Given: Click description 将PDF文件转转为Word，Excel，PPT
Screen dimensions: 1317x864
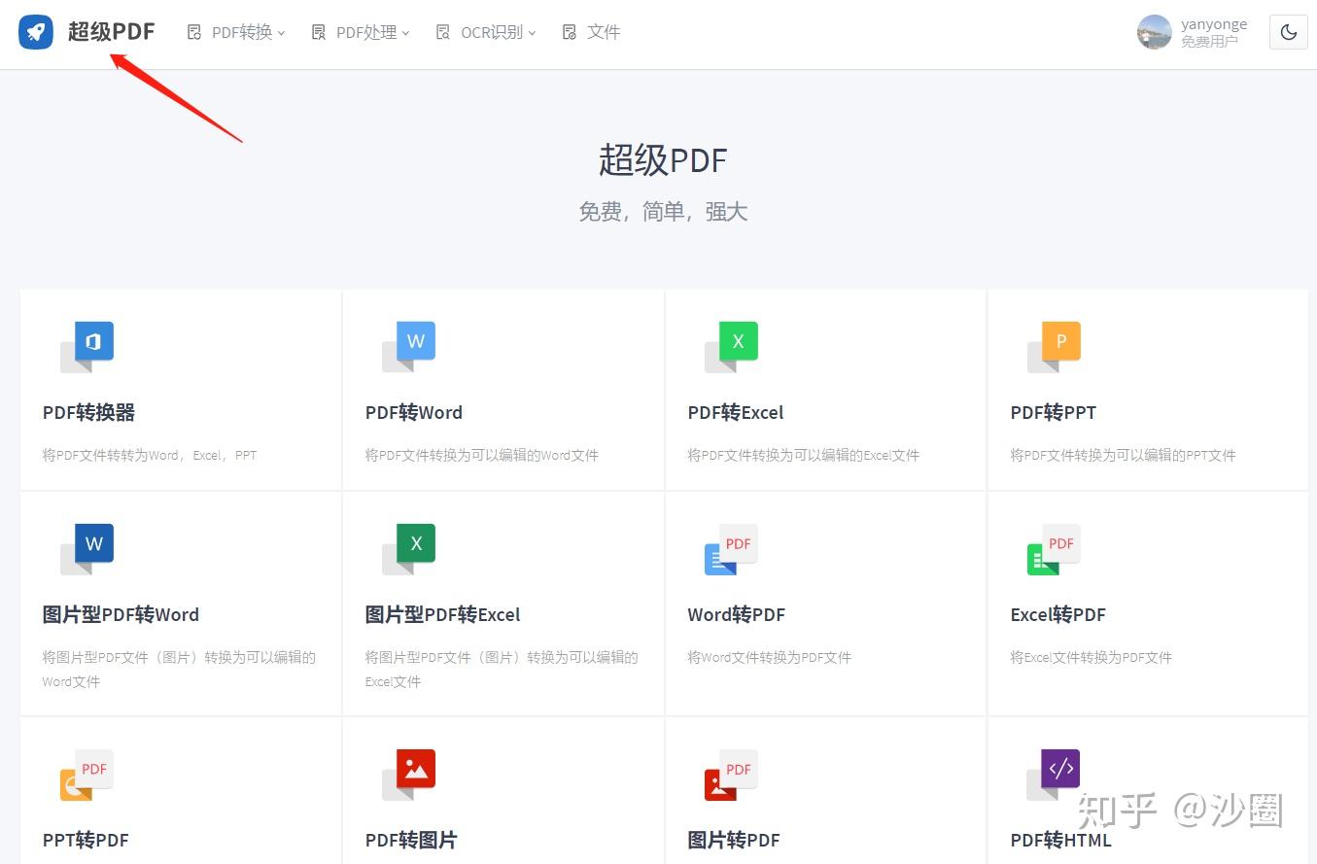Looking at the screenshot, I should click(x=150, y=455).
